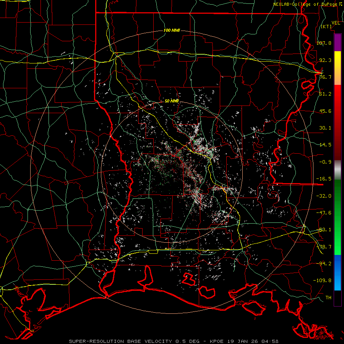Image resolution: width=344 pixels, height=344 pixels.
Task: Click the [KT] units label
Action: pos(326,26)
